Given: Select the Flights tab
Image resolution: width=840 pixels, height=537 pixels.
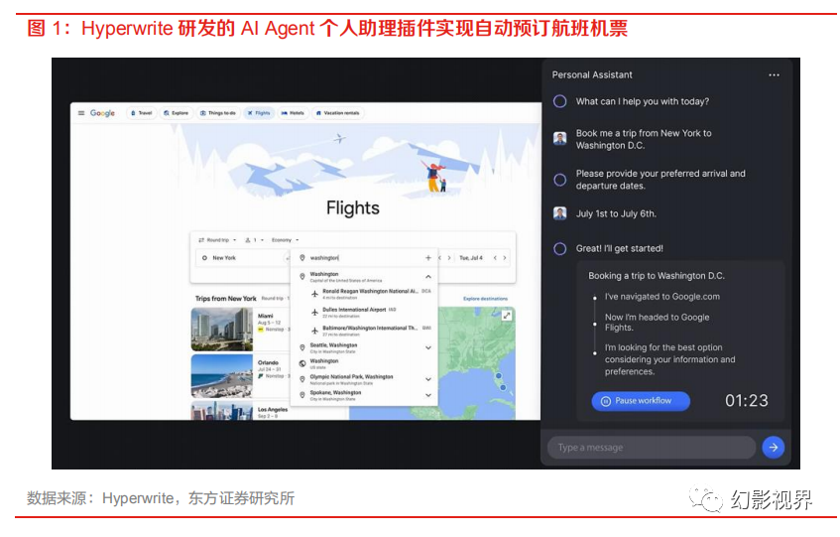Looking at the screenshot, I should pyautogui.click(x=259, y=113).
